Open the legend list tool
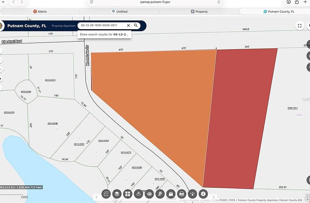 coord(106,194)
